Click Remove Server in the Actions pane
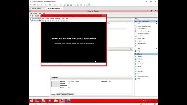The height and width of the screenshot is (105, 187). pos(141,43)
